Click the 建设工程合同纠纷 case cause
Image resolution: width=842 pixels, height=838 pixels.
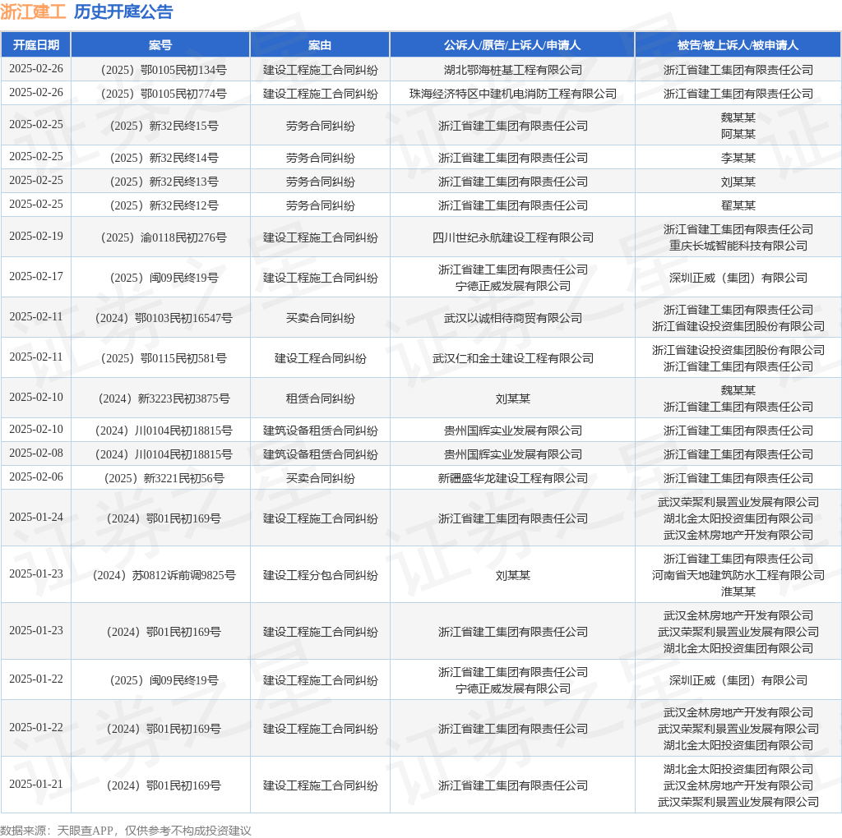coord(320,358)
